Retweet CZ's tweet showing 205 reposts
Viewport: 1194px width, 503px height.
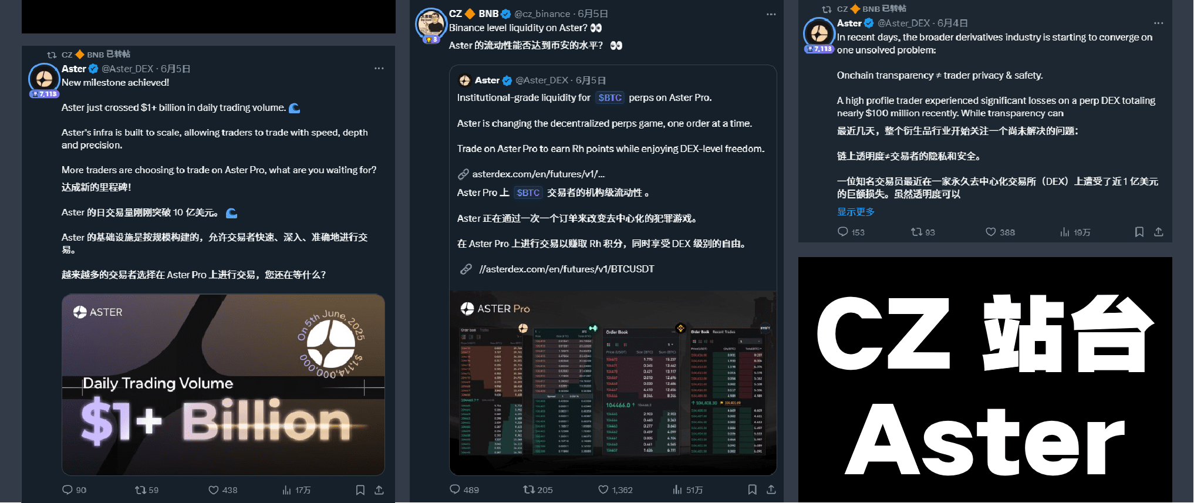538,490
